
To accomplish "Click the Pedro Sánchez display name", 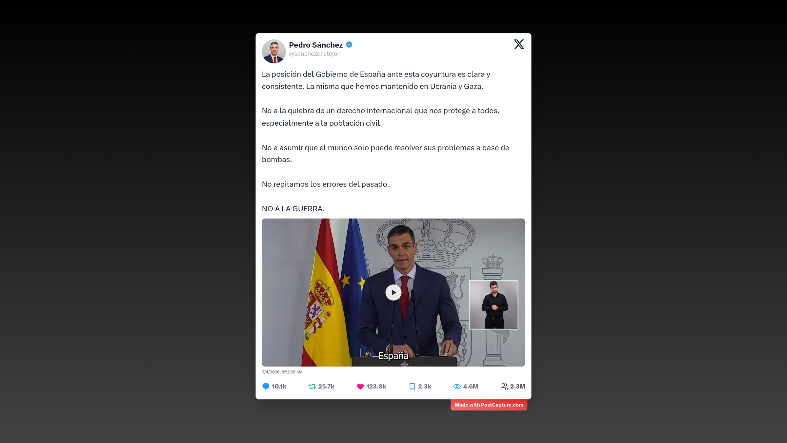I will (x=316, y=45).
